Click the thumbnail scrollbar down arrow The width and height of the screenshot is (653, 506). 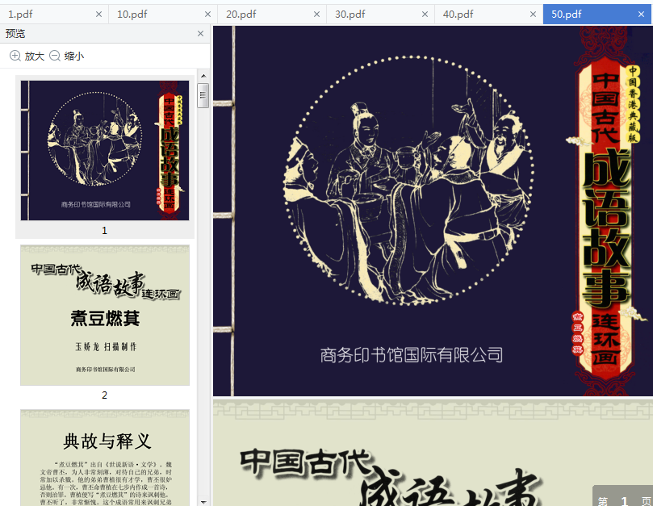pyautogui.click(x=203, y=502)
